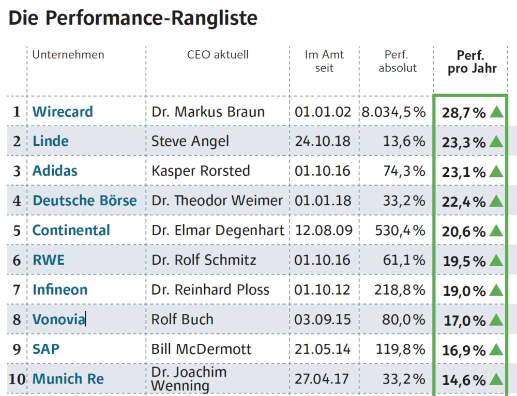Select the Infineon company name

60,290
